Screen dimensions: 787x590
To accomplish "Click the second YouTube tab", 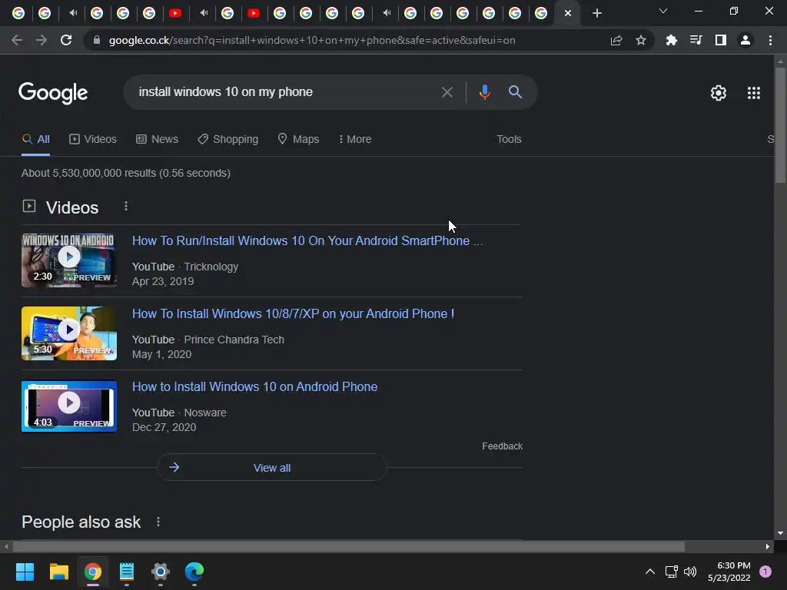I will (254, 13).
